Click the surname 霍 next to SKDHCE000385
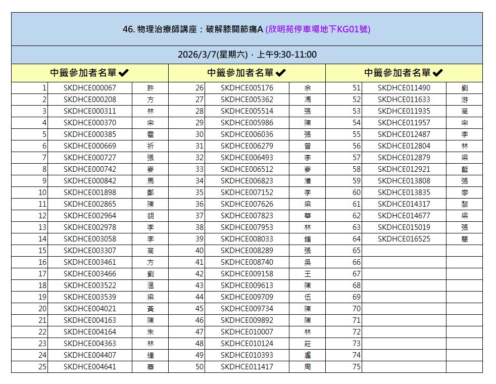The height and width of the screenshot is (384, 496). tap(150, 134)
